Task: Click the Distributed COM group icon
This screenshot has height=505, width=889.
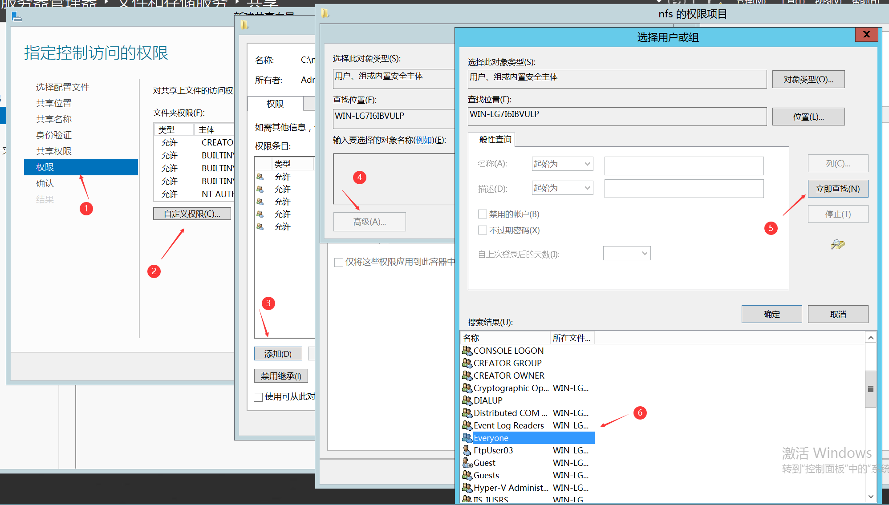Action: click(467, 413)
